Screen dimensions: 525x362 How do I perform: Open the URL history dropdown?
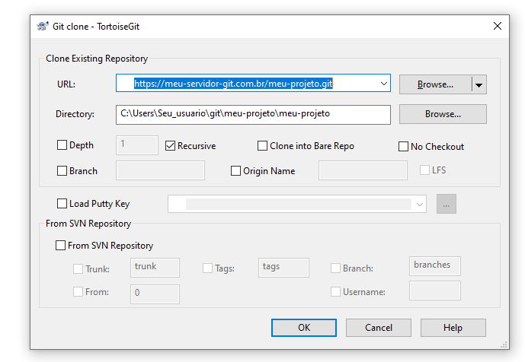(384, 84)
